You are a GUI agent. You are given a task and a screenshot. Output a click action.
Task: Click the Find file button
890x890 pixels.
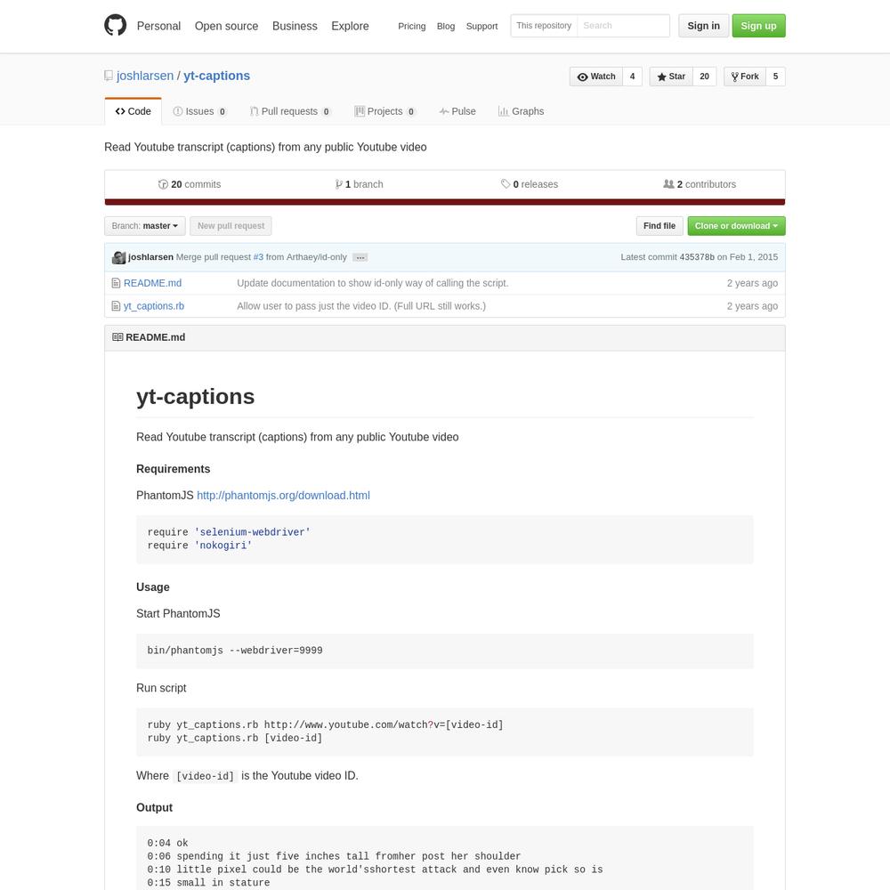coord(659,226)
